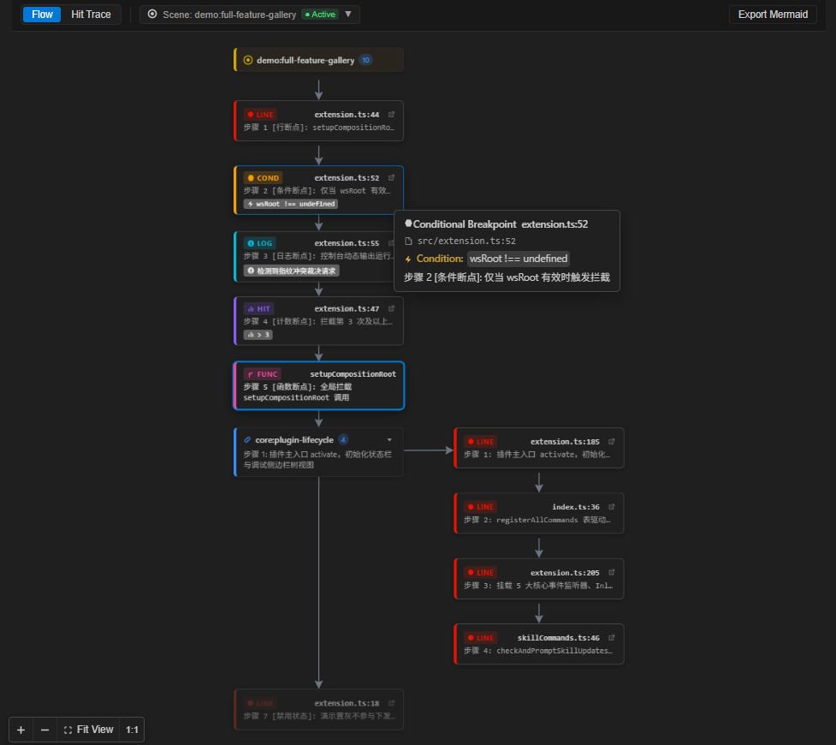Open file link on extension.ts:185 node
Image resolution: width=836 pixels, height=745 pixels.
click(612, 441)
